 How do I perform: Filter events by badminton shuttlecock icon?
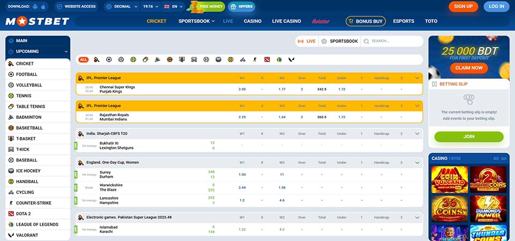157,59
